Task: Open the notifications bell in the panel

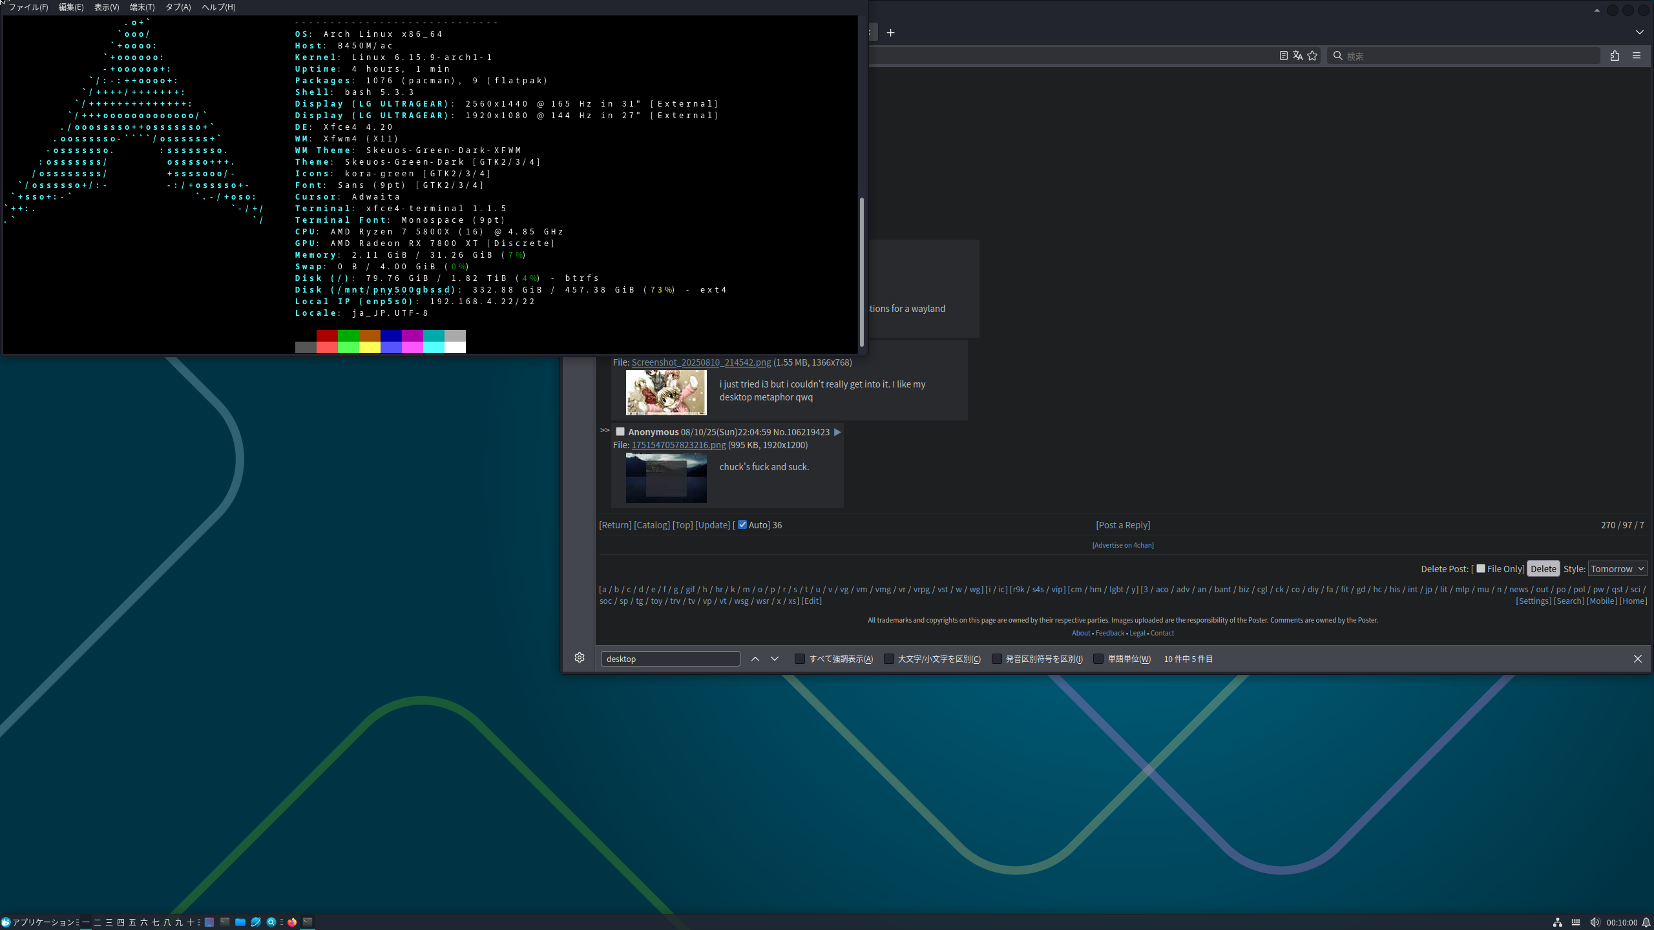Action: tap(1646, 922)
